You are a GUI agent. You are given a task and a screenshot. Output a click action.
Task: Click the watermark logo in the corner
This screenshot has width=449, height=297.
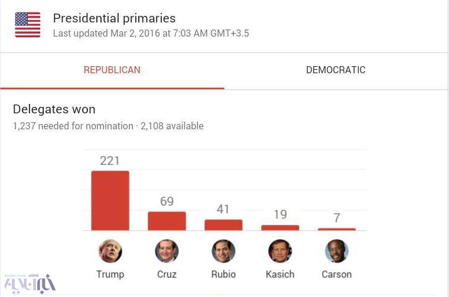coord(30,284)
